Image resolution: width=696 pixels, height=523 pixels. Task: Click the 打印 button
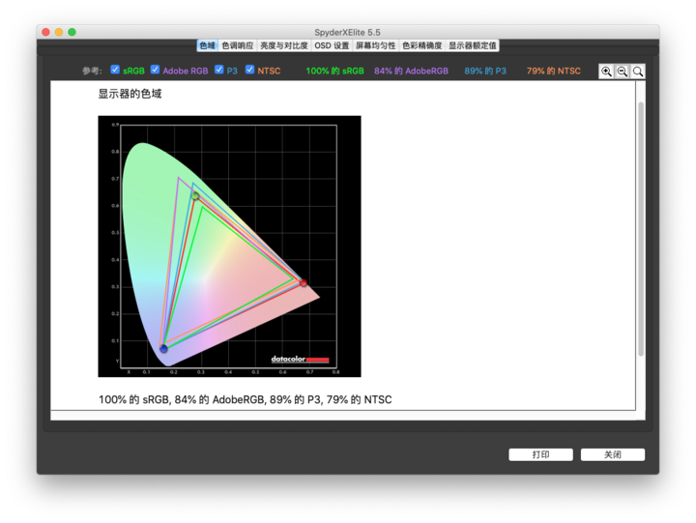540,454
